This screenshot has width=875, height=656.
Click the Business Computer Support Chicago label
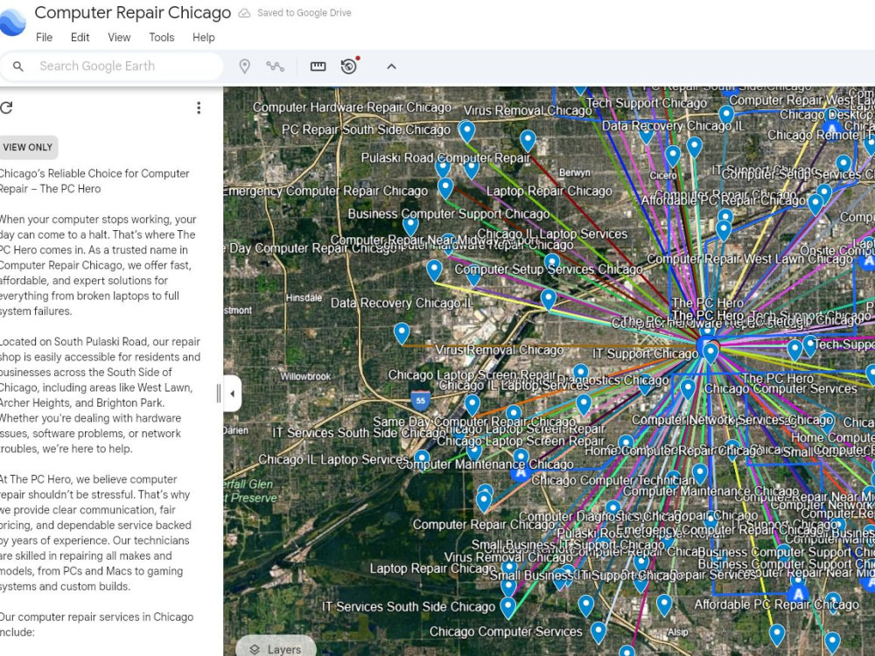pos(449,213)
